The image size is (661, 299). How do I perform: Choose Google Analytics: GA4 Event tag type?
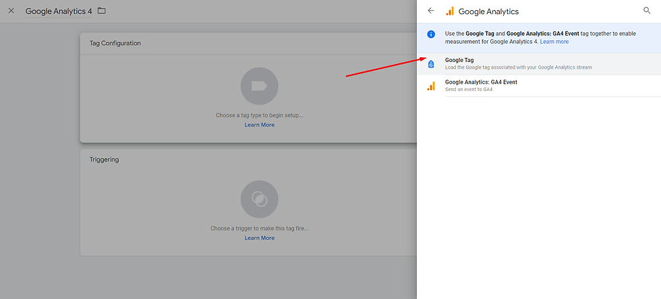539,86
